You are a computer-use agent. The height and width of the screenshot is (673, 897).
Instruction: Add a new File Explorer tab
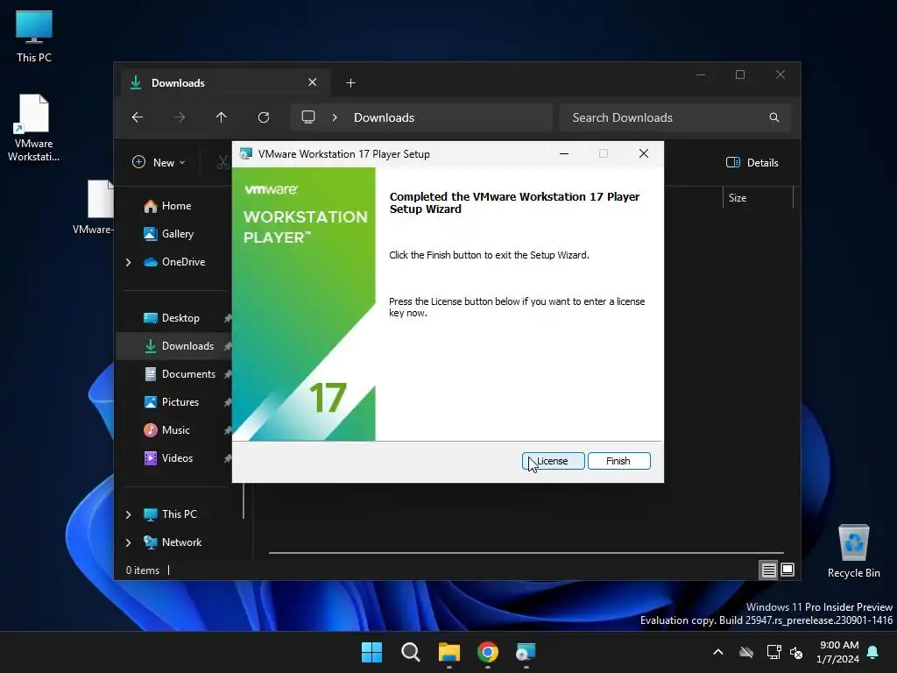click(x=350, y=83)
